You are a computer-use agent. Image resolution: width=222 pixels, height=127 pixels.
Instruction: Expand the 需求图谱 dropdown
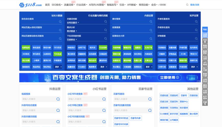72,31
